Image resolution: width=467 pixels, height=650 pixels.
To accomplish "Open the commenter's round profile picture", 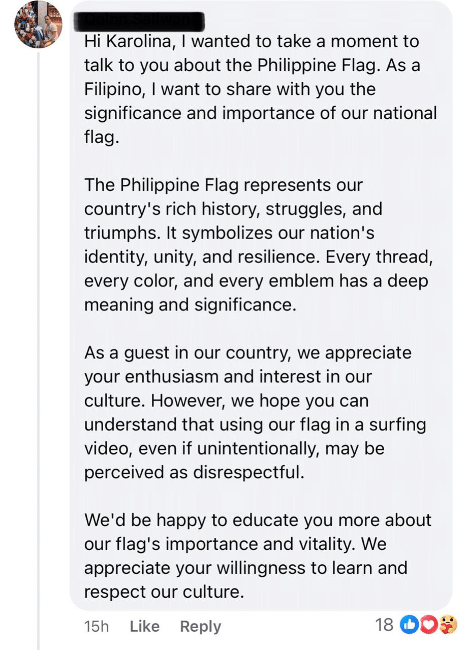I will [x=38, y=24].
